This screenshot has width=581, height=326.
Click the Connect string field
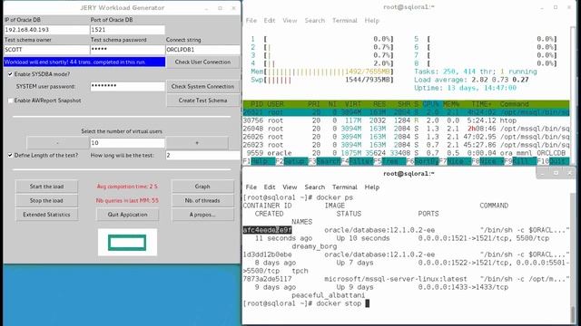pos(202,50)
